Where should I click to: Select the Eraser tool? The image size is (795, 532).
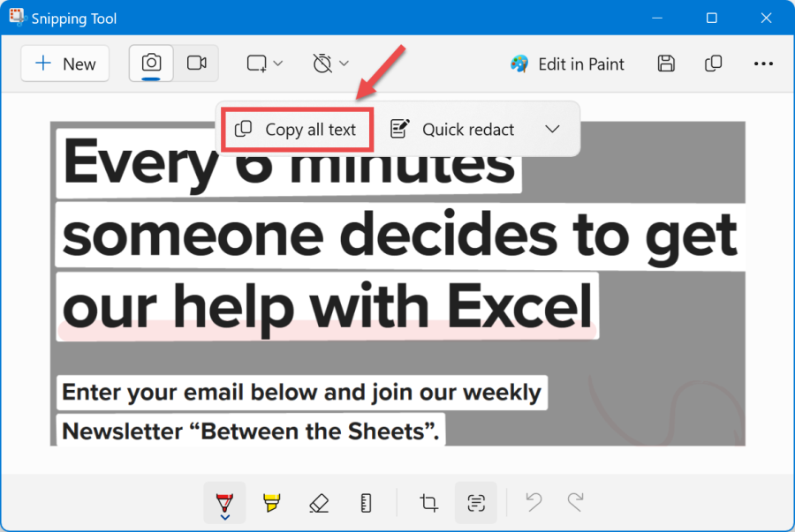(x=318, y=503)
